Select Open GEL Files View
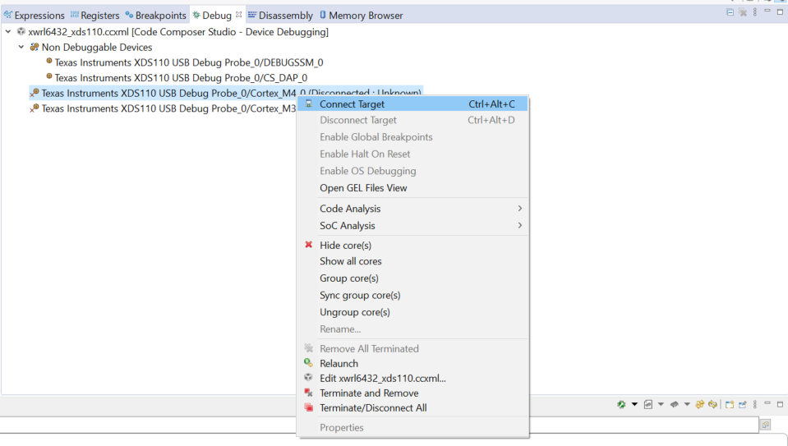The width and height of the screenshot is (788, 446). 363,188
